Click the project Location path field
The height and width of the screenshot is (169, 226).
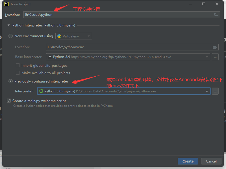pyautogui.click(x=122, y=15)
